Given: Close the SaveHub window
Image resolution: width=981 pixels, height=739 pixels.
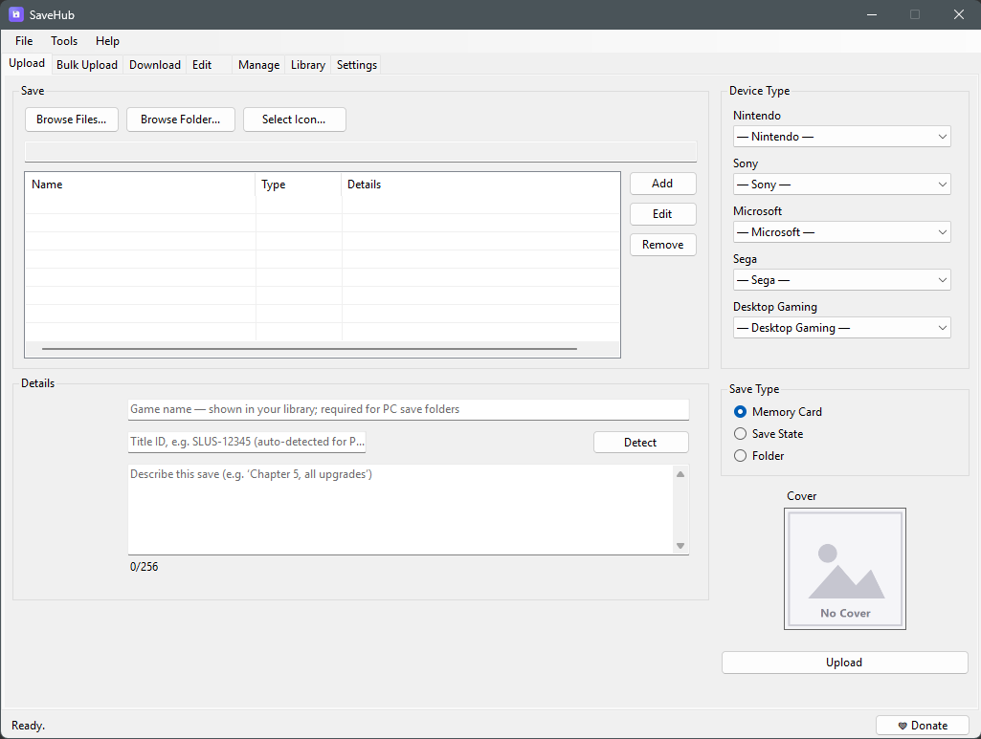Looking at the screenshot, I should click(x=958, y=14).
